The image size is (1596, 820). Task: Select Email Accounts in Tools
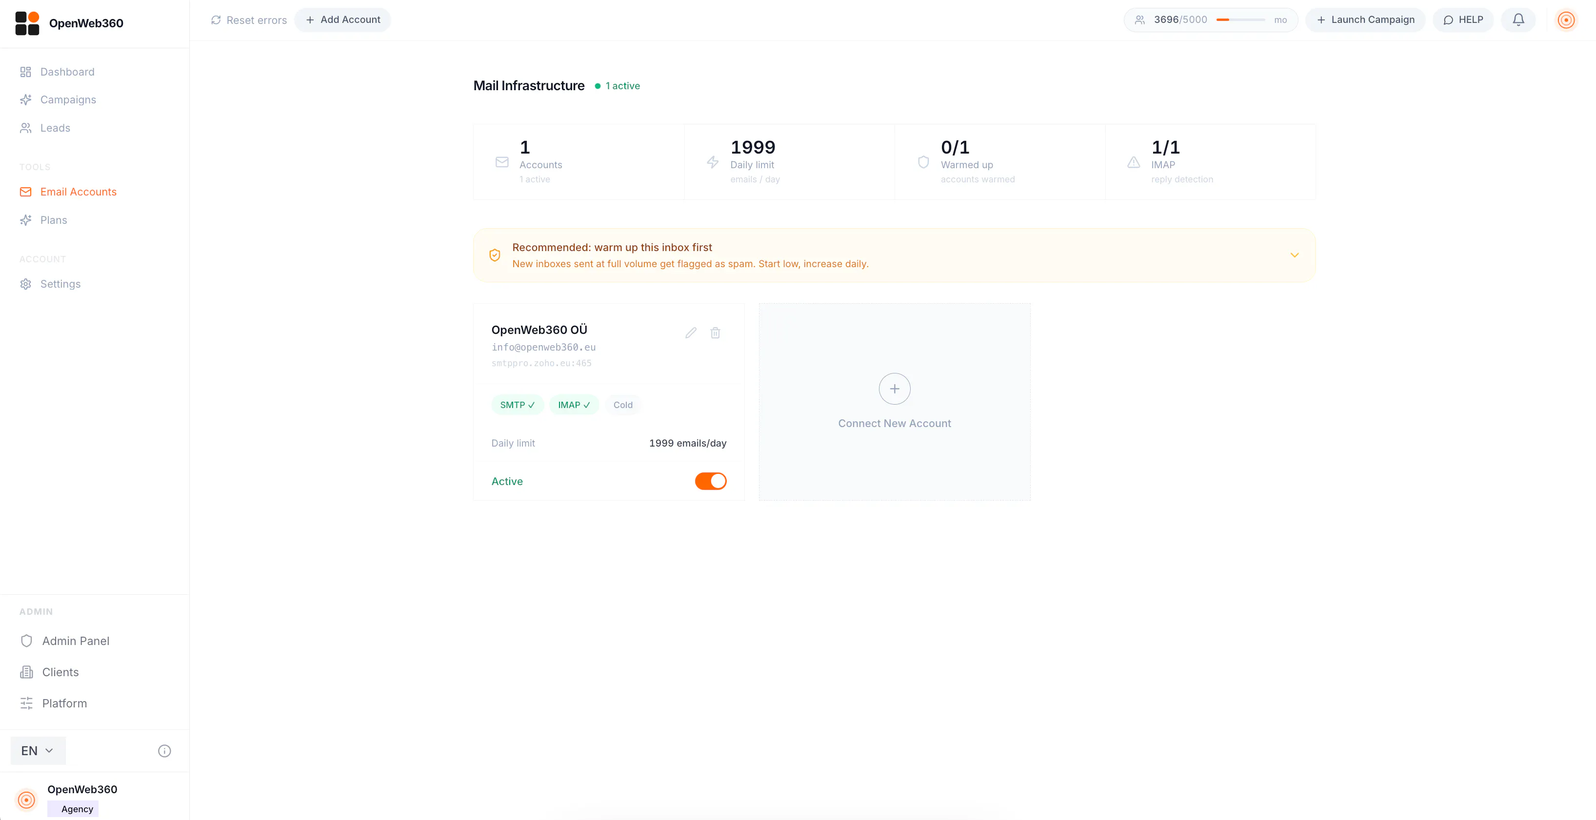point(78,192)
